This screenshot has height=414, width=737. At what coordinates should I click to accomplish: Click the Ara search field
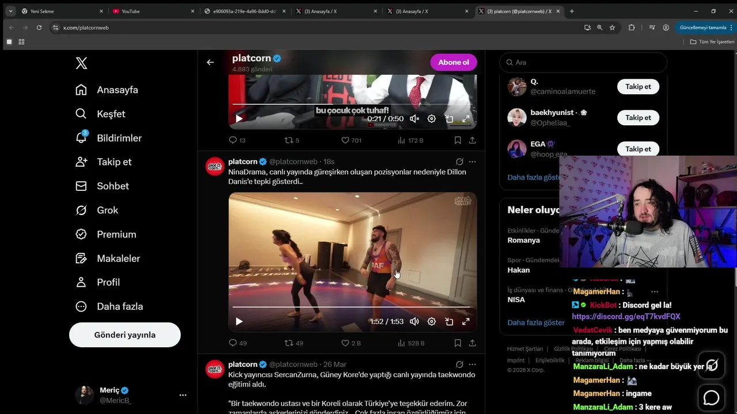point(583,62)
